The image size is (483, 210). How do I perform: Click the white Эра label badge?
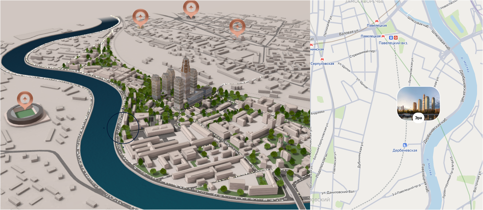click(418, 117)
